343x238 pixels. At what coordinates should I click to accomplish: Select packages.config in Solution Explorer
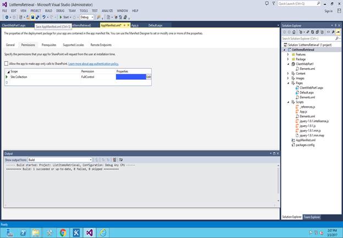(x=305, y=145)
